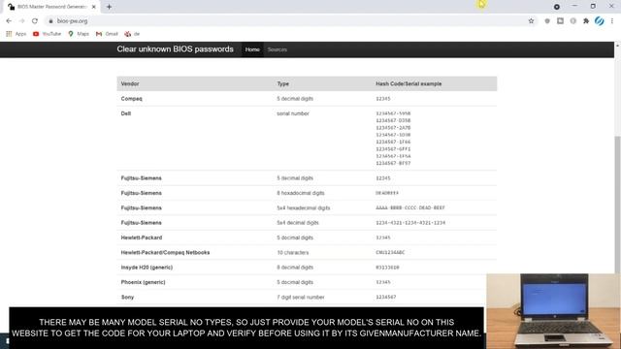Click the Dell serial 1234567-BF97

tap(393, 163)
